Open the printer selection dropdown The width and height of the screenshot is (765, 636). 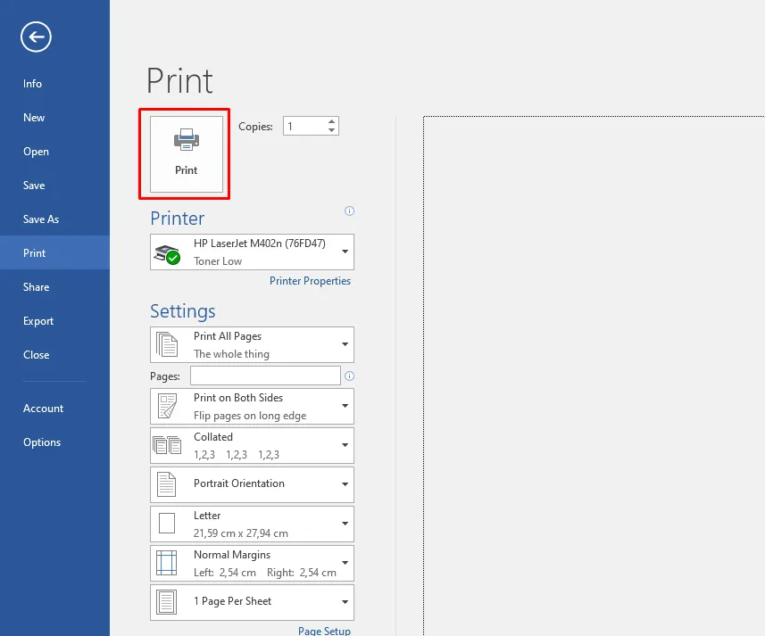point(345,252)
